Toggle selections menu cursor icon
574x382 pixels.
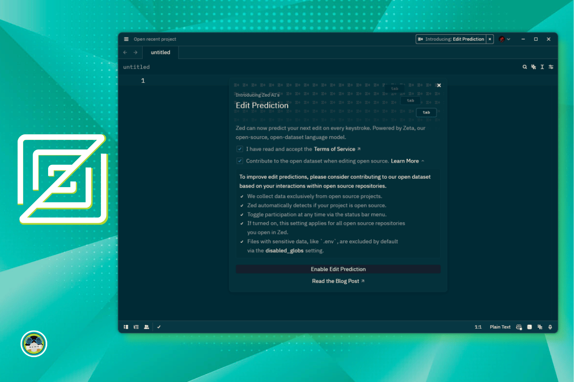point(542,67)
